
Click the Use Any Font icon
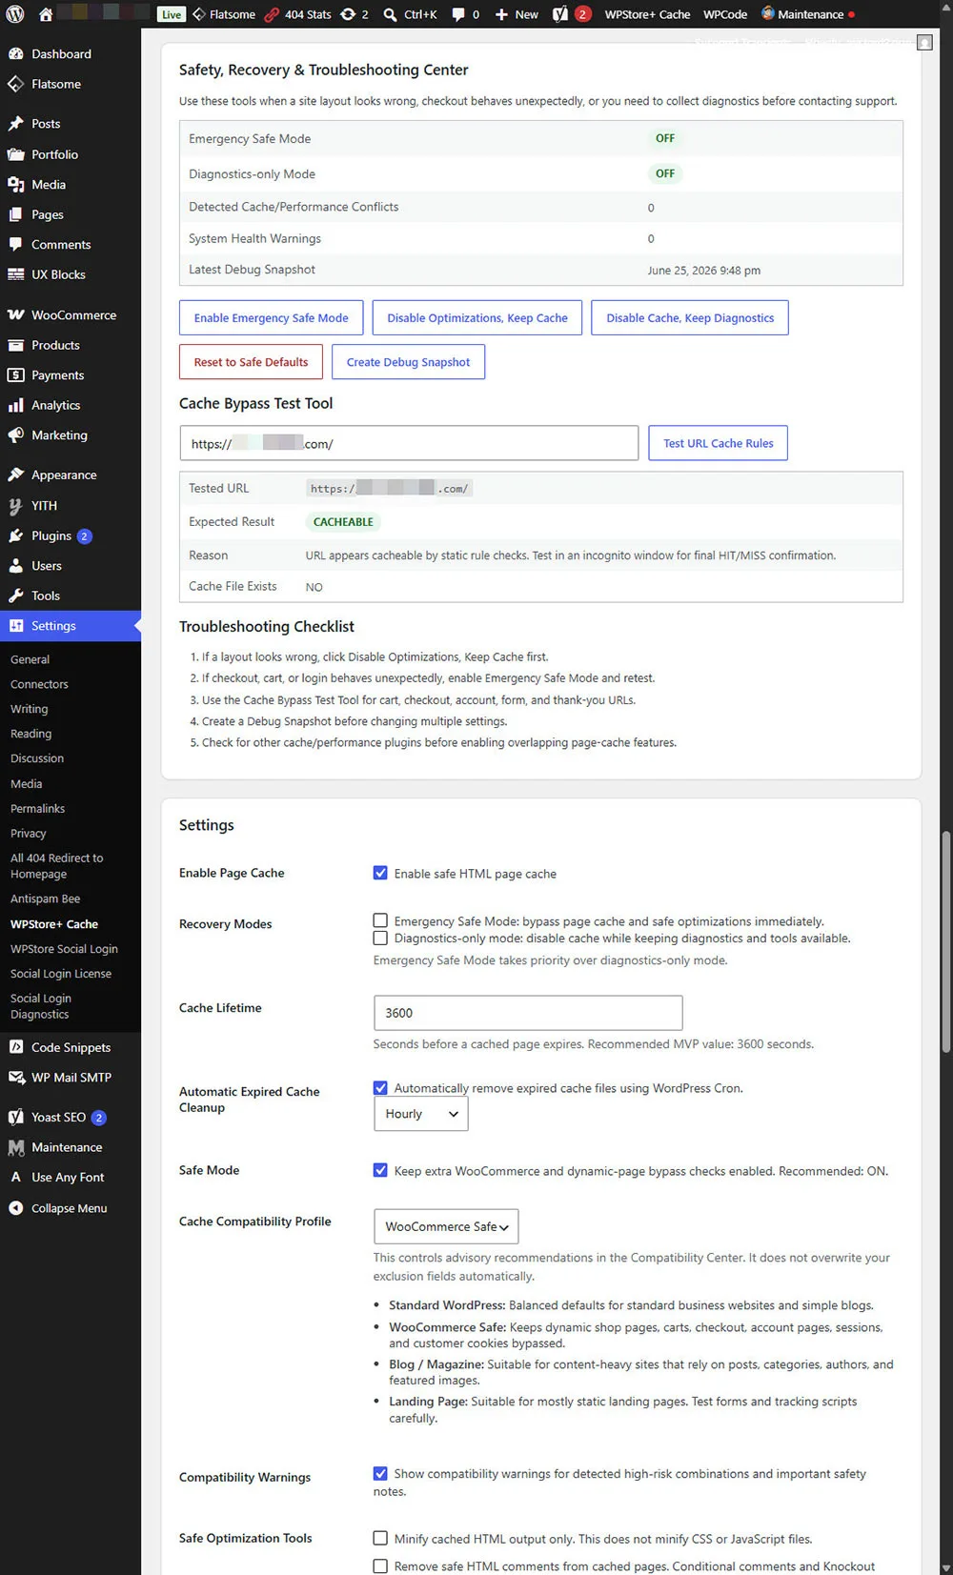pyautogui.click(x=16, y=1178)
